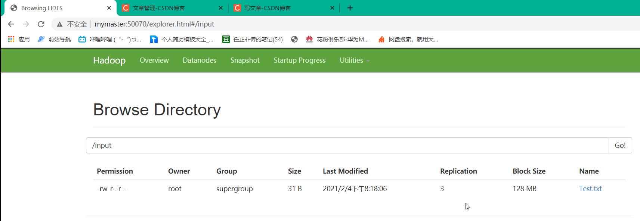Open the 前站导航 bookmark

[x=54, y=39]
